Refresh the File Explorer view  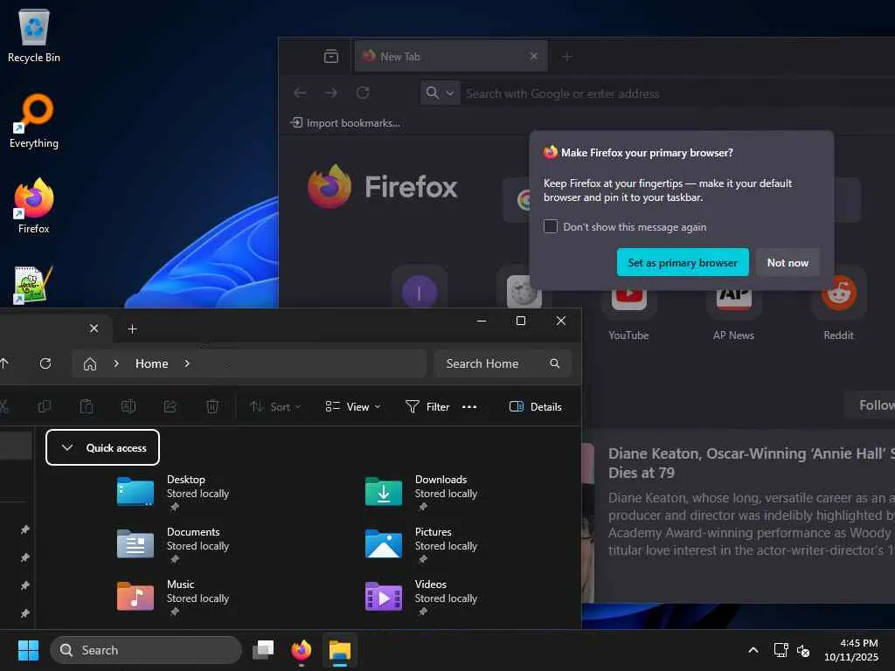click(x=45, y=363)
